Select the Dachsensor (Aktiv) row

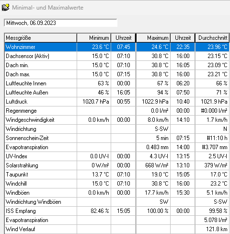pos(117,56)
